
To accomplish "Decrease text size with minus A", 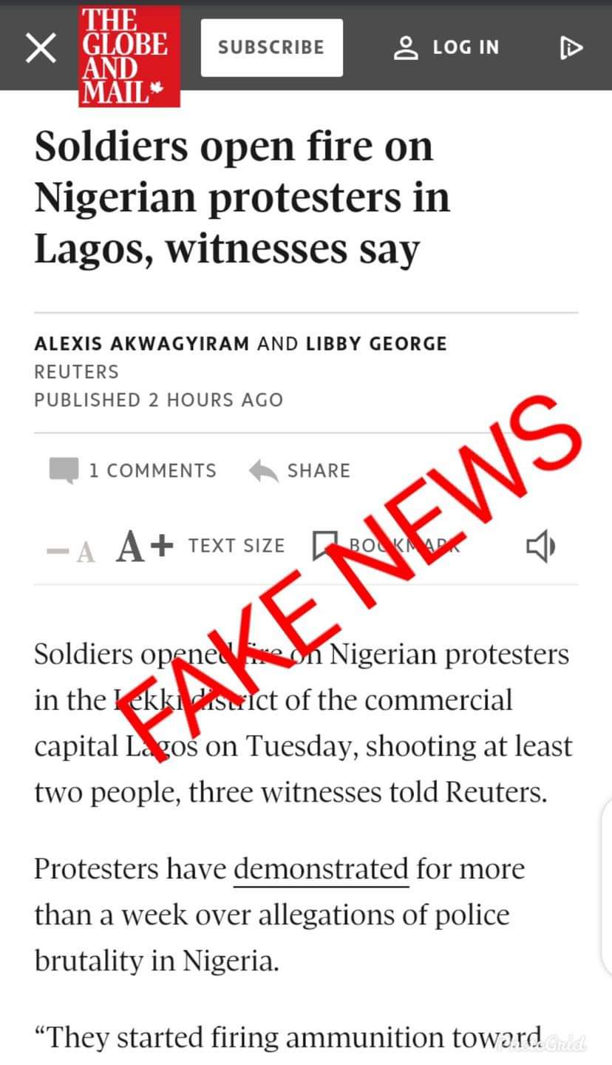I will click(x=70, y=550).
